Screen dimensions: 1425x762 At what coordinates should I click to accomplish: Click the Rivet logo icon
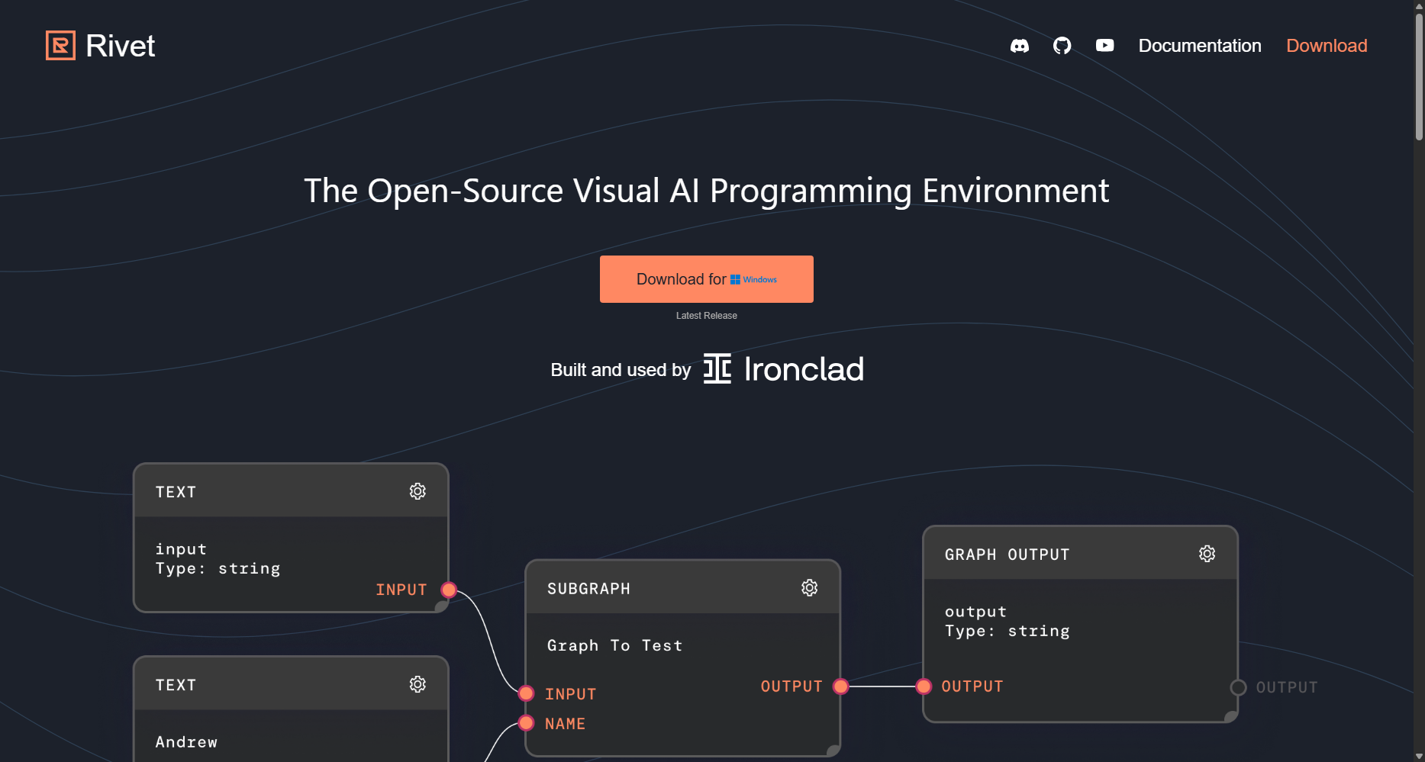click(x=60, y=46)
